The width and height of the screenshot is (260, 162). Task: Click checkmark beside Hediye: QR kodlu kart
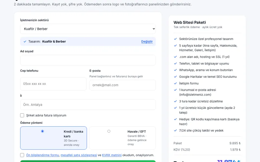coord(175,119)
